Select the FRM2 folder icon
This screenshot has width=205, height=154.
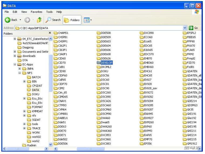185,54
